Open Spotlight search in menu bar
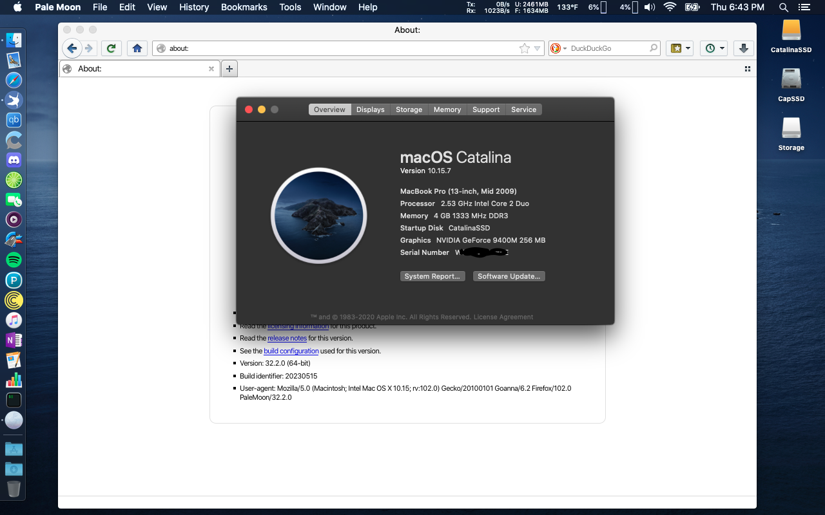Image resolution: width=825 pixels, height=515 pixels. (x=784, y=7)
